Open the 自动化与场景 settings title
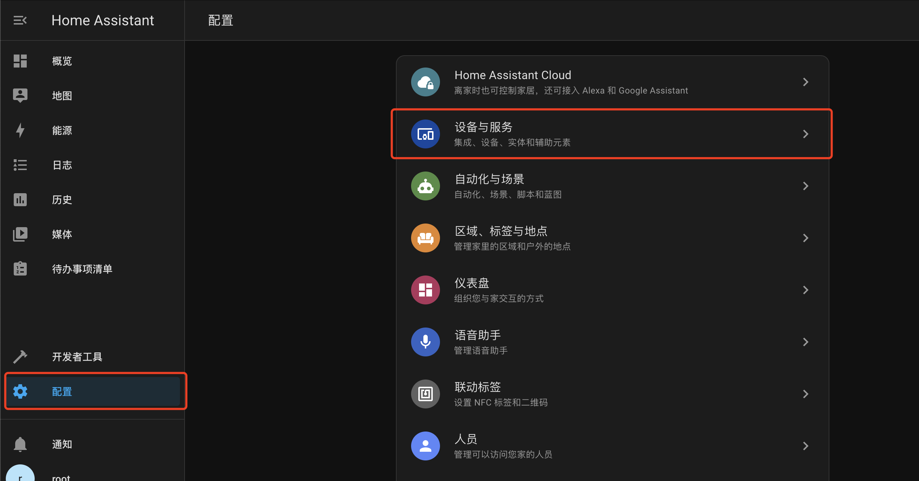 pos(489,179)
